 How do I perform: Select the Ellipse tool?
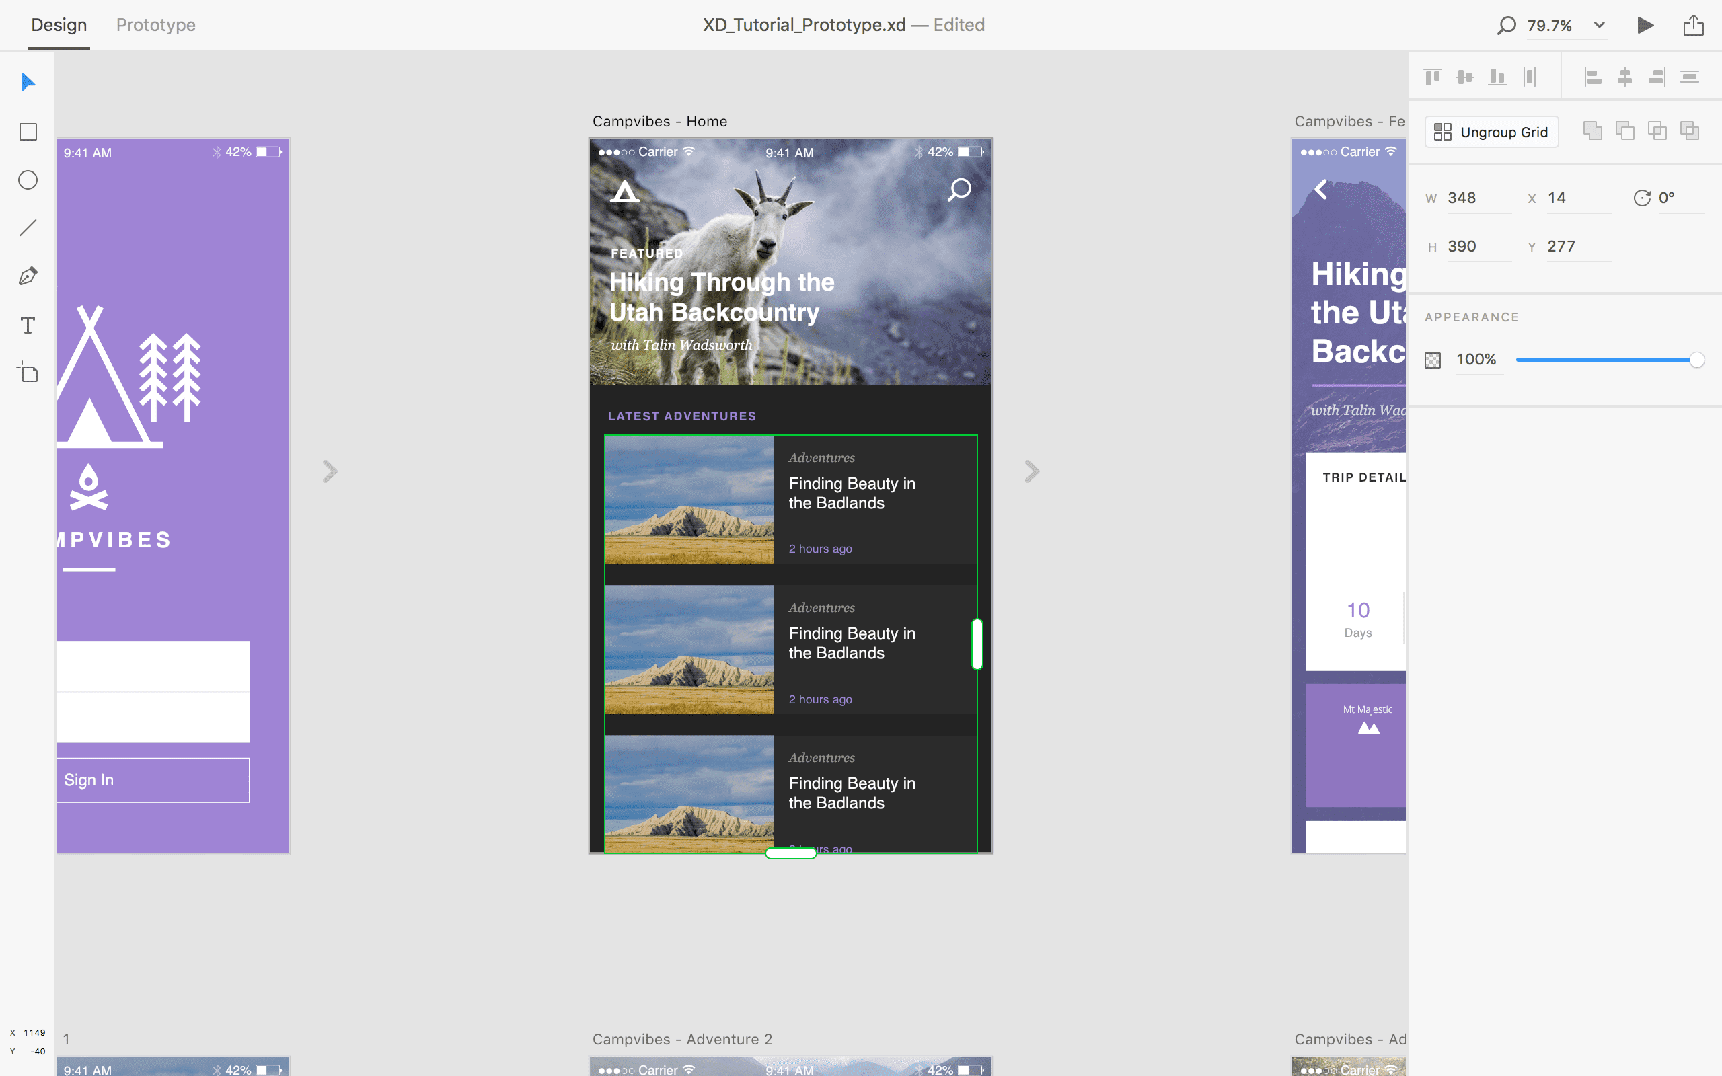pos(27,180)
